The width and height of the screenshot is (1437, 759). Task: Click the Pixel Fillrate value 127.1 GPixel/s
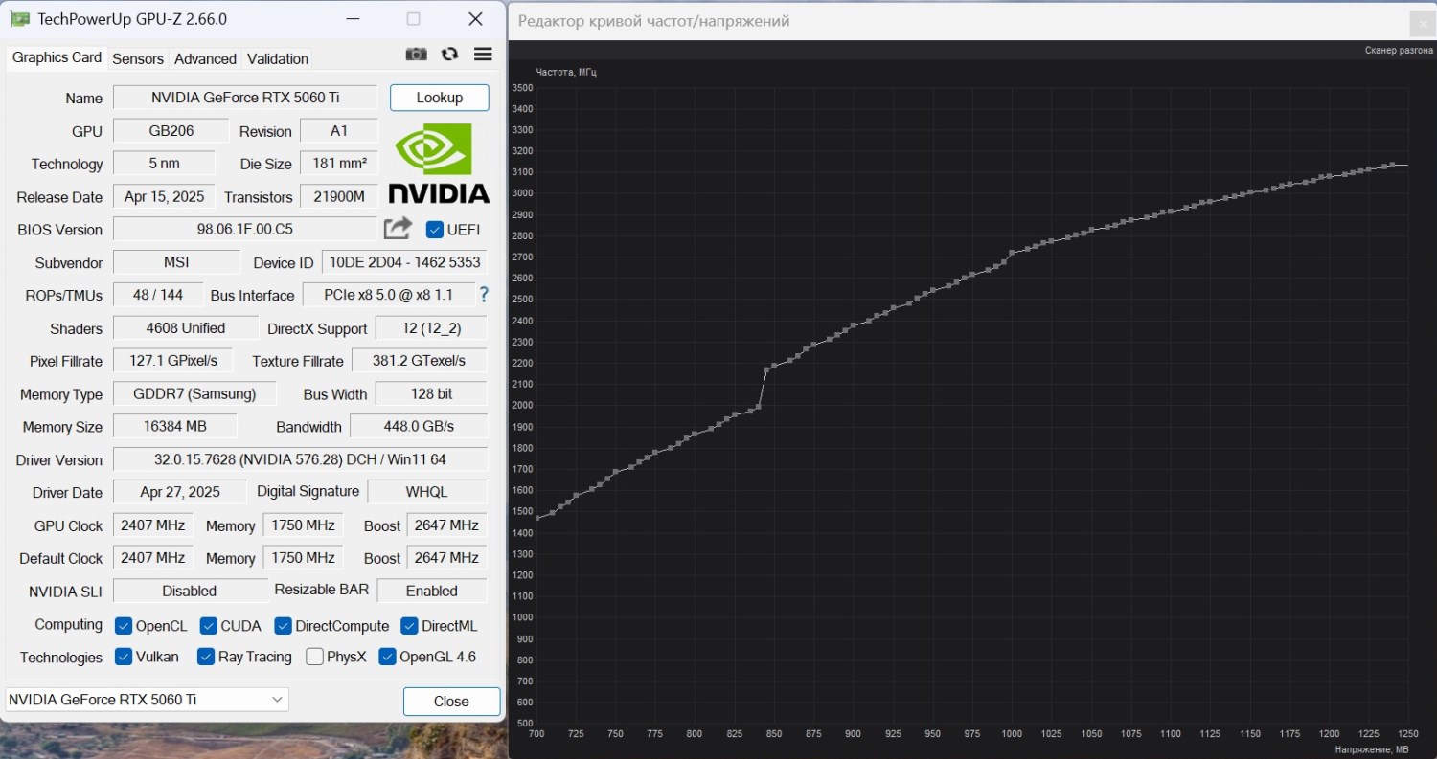coord(173,361)
